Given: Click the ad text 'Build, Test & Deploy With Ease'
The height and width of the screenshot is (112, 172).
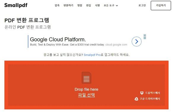Looking at the screenshot, I should click(49, 45).
